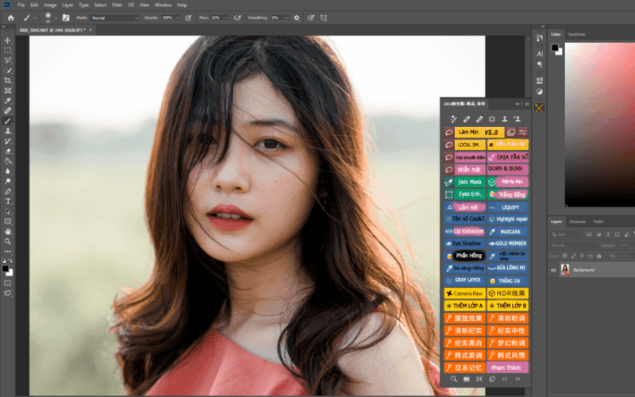Toggle pressure for opacity button
Image resolution: width=635 pixels, height=397 pixels.
click(x=188, y=17)
